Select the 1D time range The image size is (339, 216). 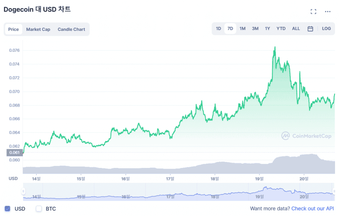[x=218, y=28]
